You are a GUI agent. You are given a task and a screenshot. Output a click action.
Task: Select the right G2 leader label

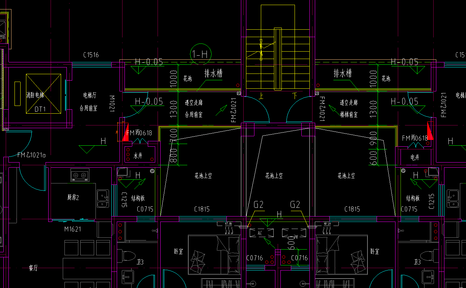[x=295, y=204]
